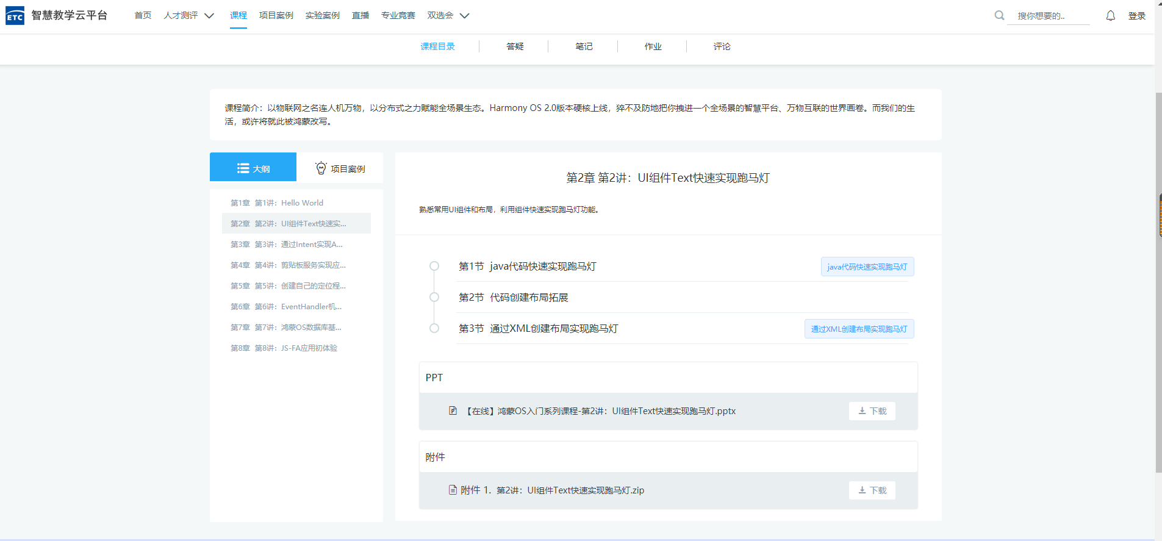Open chapter 第1章 Hello World
This screenshot has height=541, width=1162.
296,202
